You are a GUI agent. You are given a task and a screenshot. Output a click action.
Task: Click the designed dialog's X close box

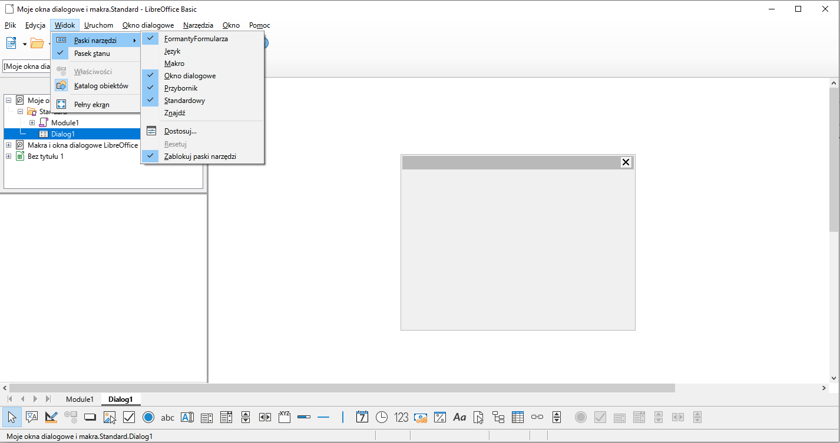tap(626, 162)
